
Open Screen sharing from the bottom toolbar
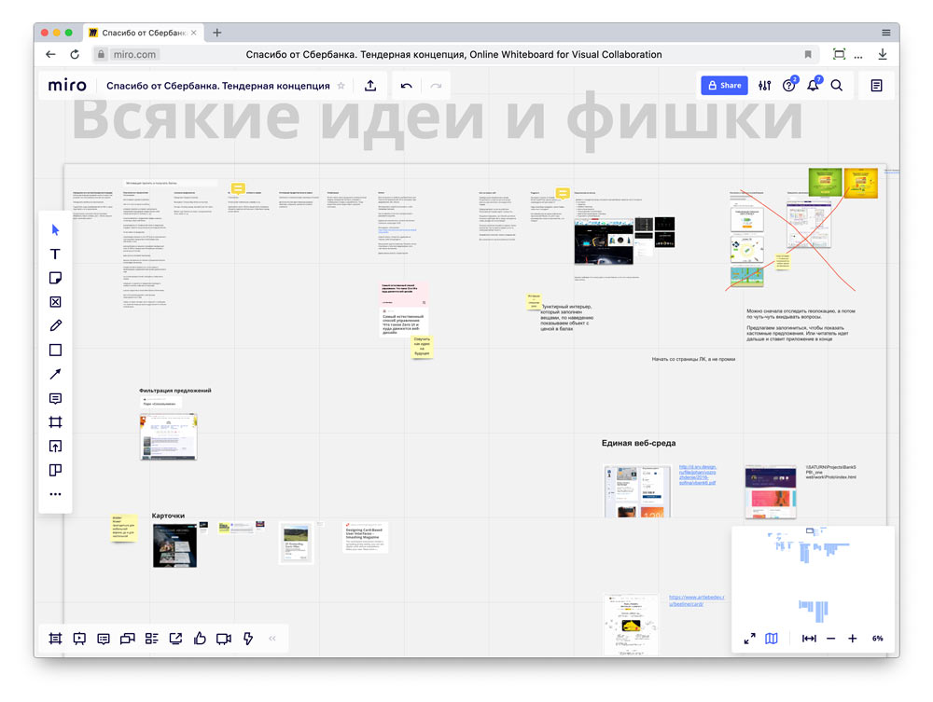pyautogui.click(x=175, y=639)
